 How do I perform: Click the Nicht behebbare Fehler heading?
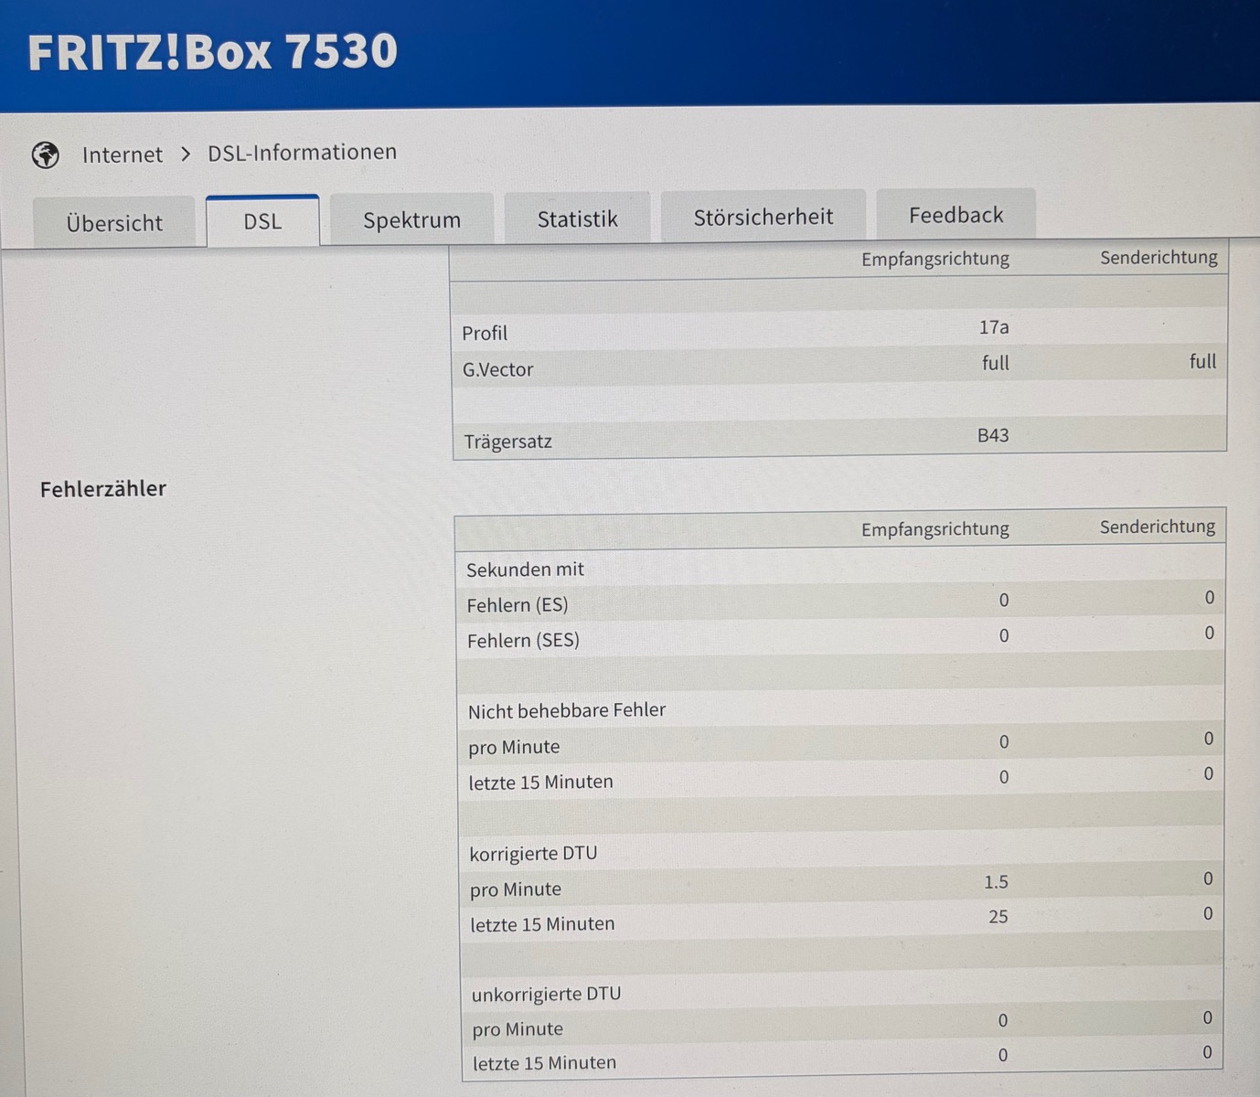(x=567, y=710)
